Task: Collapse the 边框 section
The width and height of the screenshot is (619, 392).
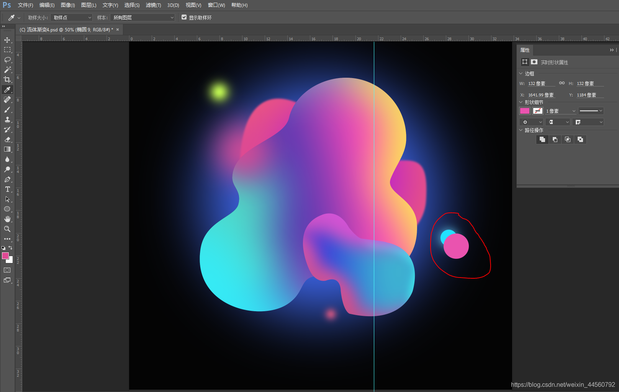Action: click(x=521, y=73)
